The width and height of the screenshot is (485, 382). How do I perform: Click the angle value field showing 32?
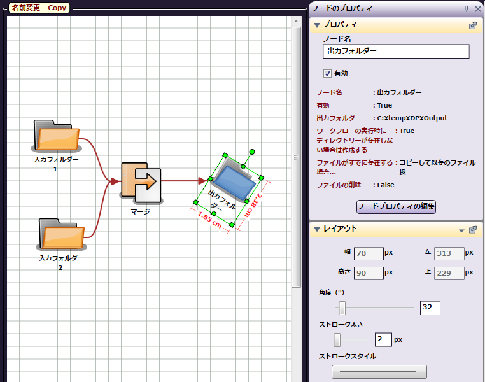[430, 308]
